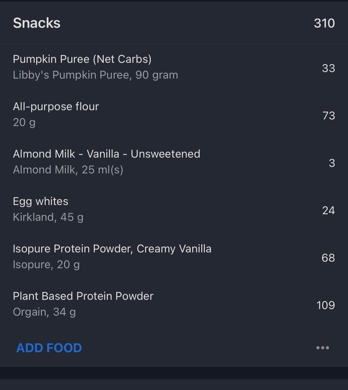Viewport: 348px width, 390px height.
Task: Click the 68 calorie value for Isopure
Action: tap(328, 258)
